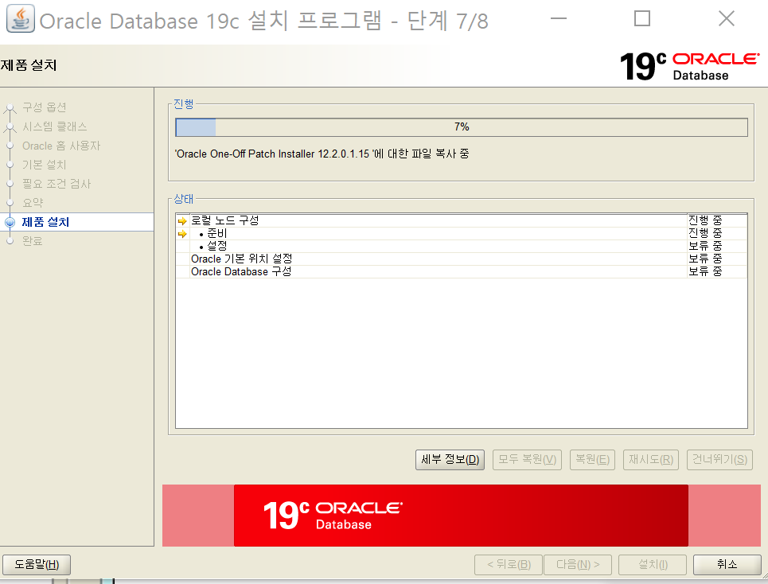Select 완료 step in sidebar

coord(33,241)
